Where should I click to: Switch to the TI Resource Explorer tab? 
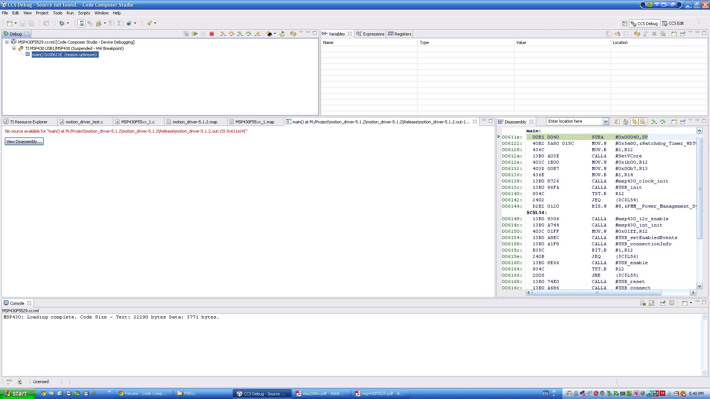pos(29,122)
